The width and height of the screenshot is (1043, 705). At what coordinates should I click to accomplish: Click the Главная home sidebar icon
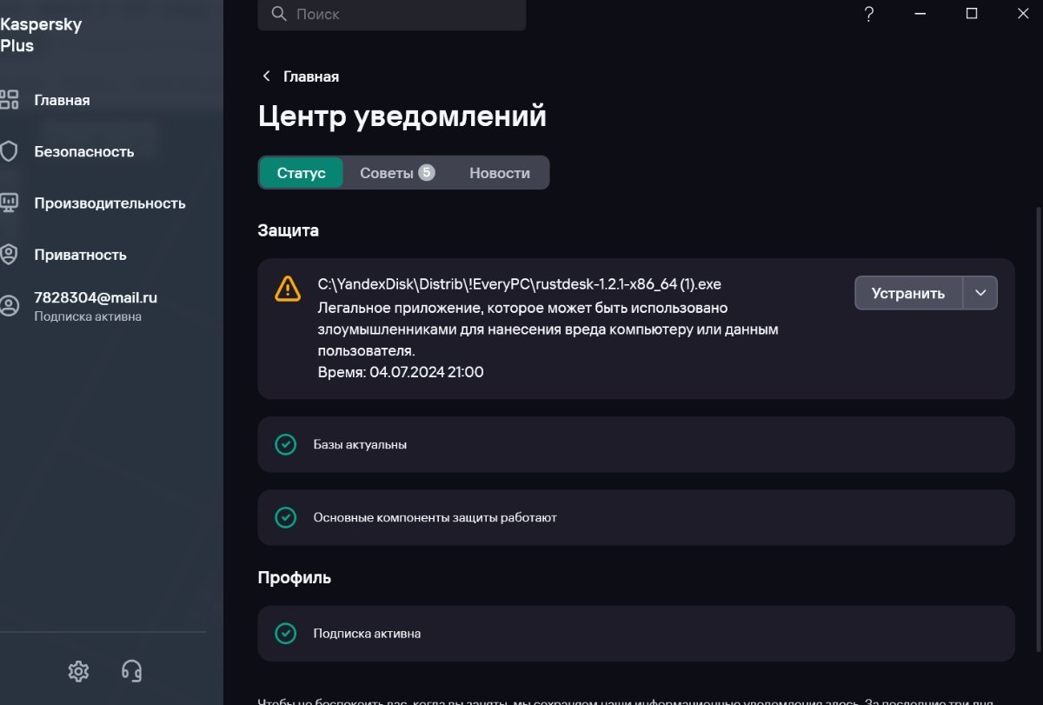click(10, 100)
